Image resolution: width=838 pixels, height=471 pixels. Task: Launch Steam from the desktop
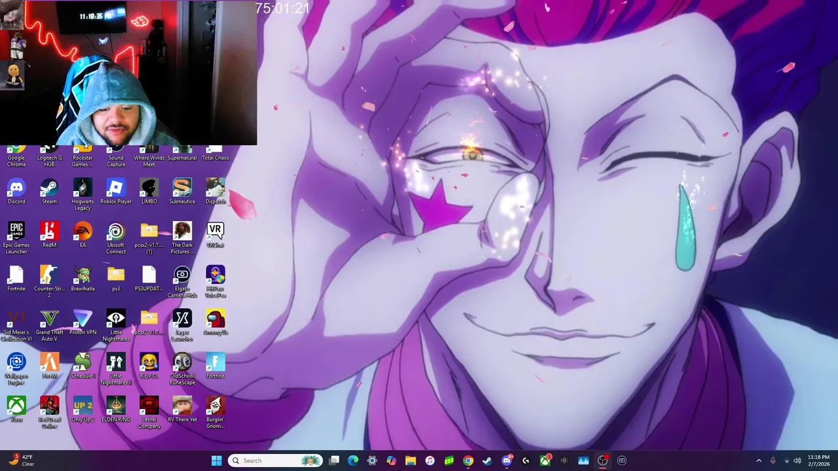(x=49, y=192)
